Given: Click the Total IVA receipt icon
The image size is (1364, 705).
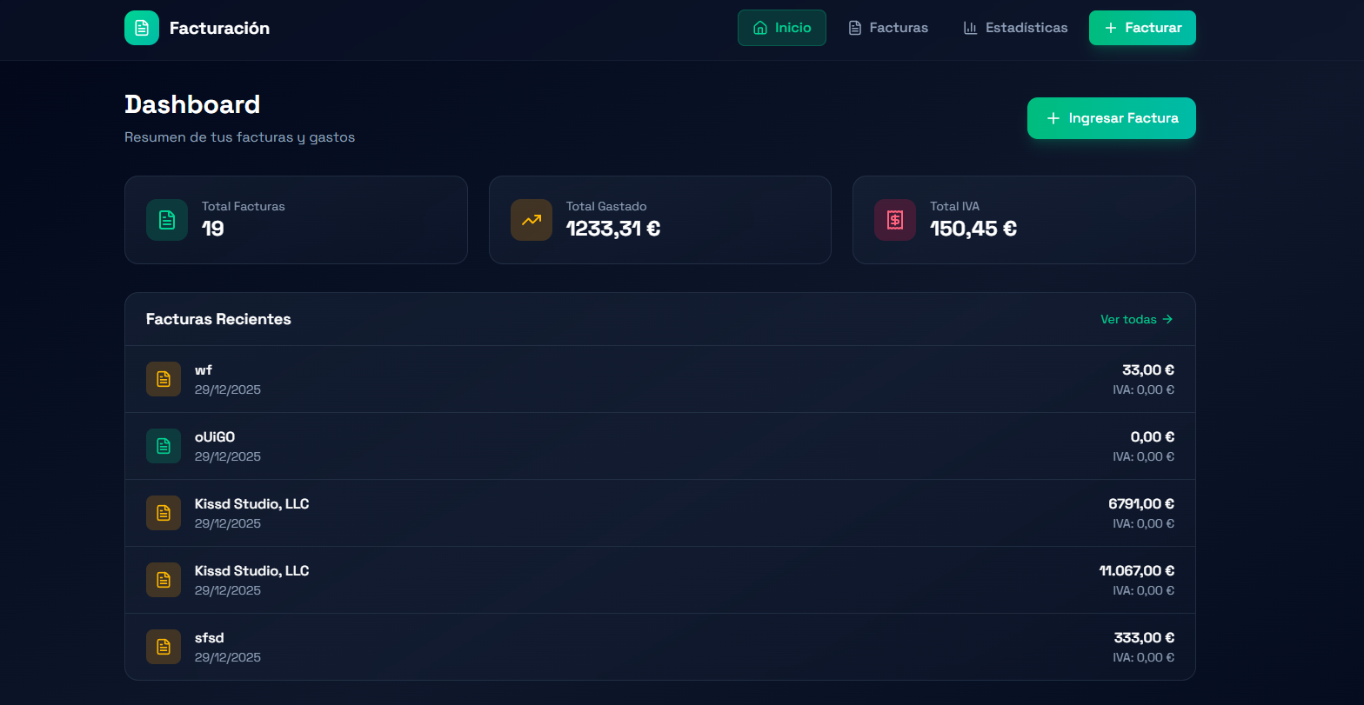Looking at the screenshot, I should 895,220.
